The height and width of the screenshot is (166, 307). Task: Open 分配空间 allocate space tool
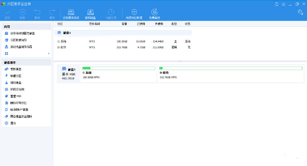pos(111,14)
